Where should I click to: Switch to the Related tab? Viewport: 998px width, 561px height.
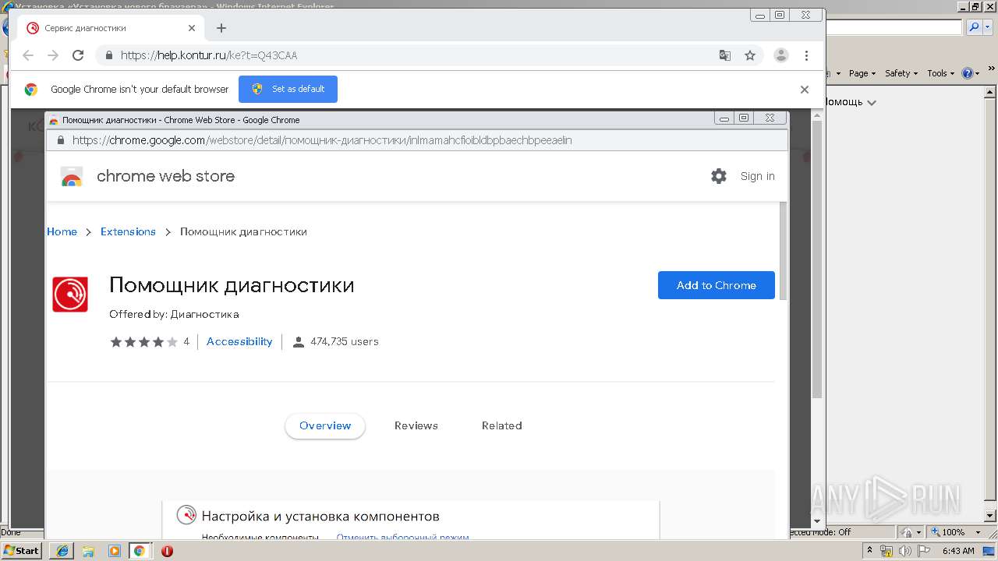[x=501, y=425]
